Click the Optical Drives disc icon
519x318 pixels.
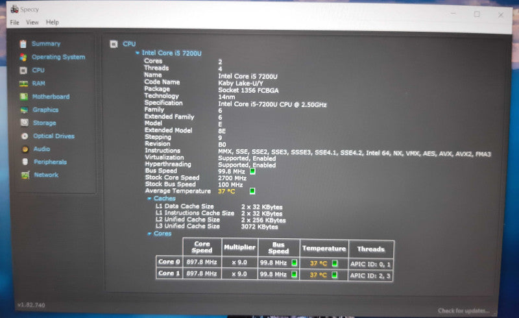pos(25,136)
